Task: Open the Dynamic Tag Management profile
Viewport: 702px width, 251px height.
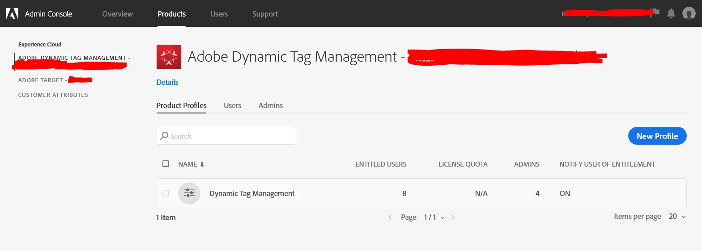Action: tap(252, 193)
